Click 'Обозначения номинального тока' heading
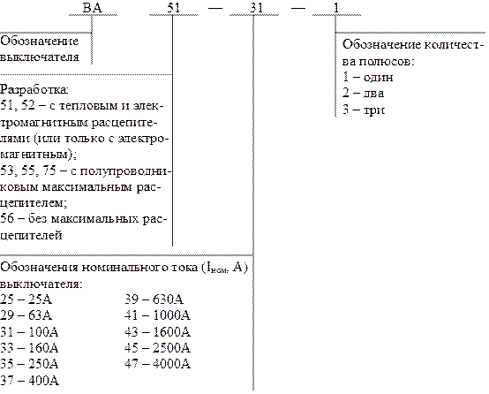Screen dimensions: 489x394 click(x=124, y=268)
